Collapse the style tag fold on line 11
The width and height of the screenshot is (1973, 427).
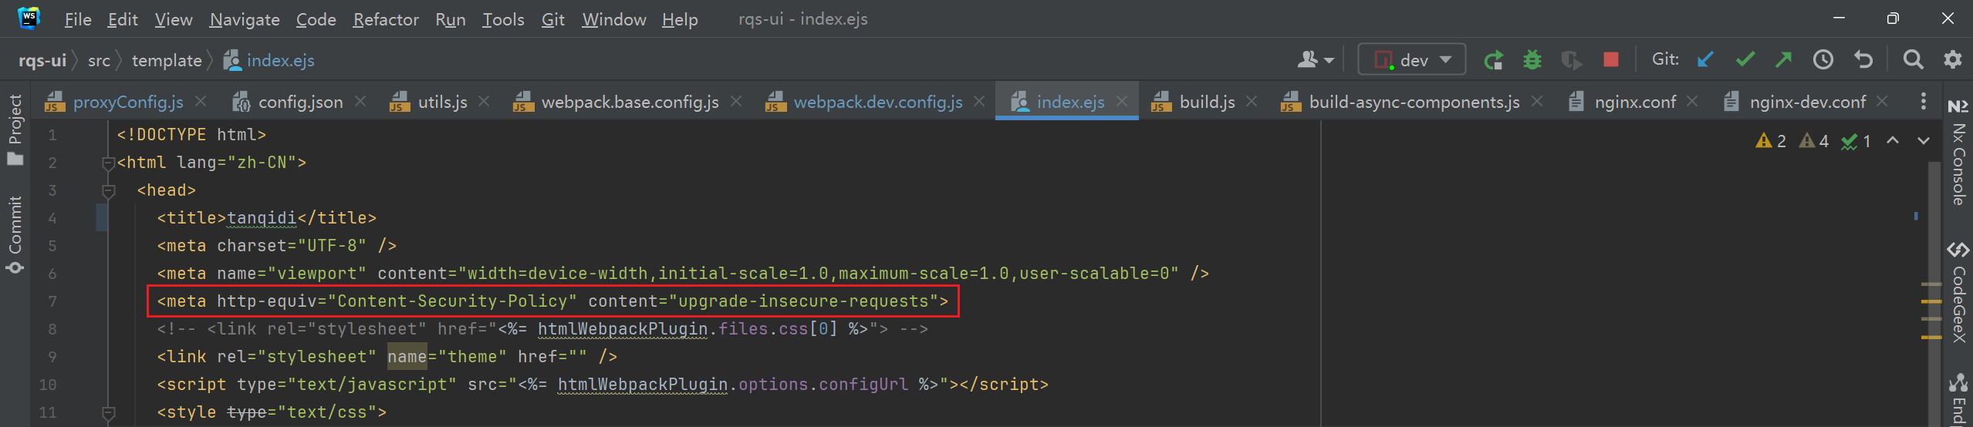[108, 412]
